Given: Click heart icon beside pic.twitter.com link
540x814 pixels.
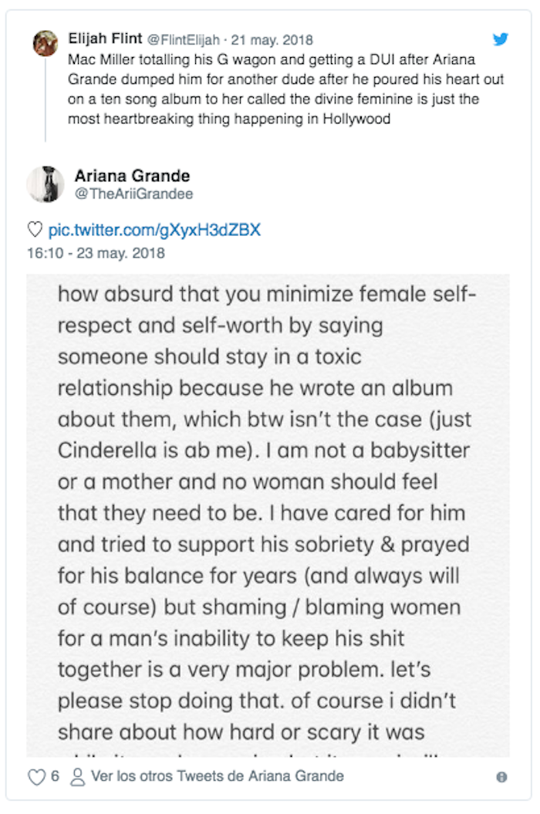Looking at the screenshot, I should point(35,230).
